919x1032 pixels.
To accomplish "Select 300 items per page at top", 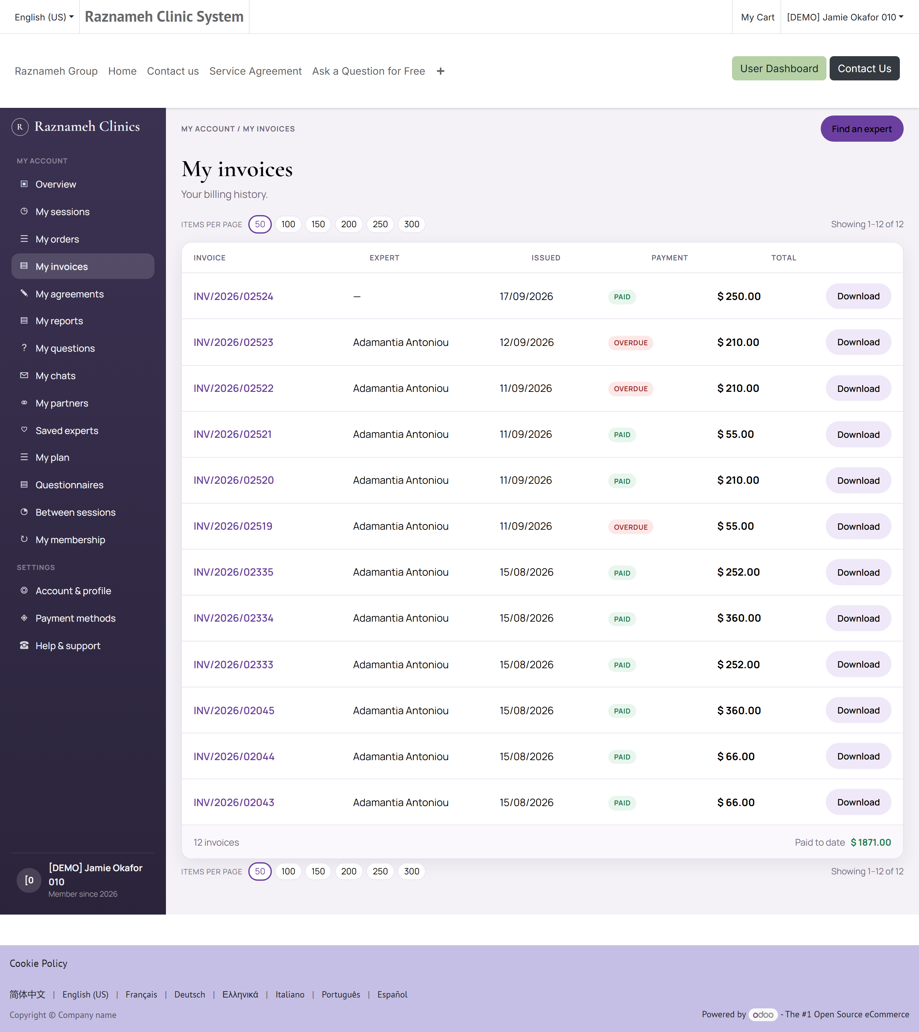I will tap(412, 224).
